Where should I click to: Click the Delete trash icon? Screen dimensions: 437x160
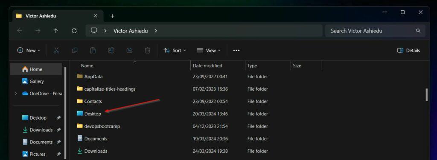click(x=147, y=50)
